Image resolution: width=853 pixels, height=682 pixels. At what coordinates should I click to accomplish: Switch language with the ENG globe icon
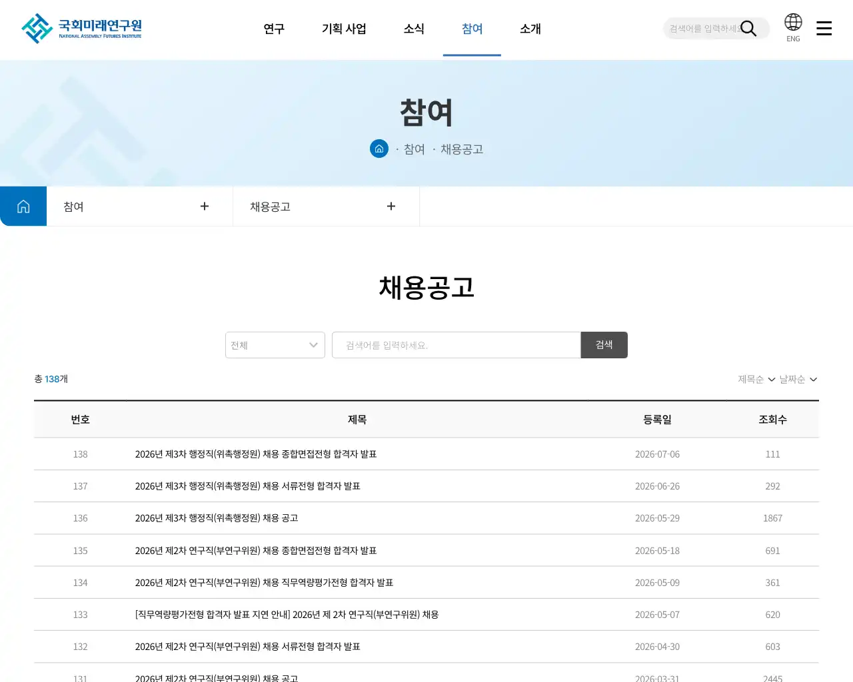[793, 27]
